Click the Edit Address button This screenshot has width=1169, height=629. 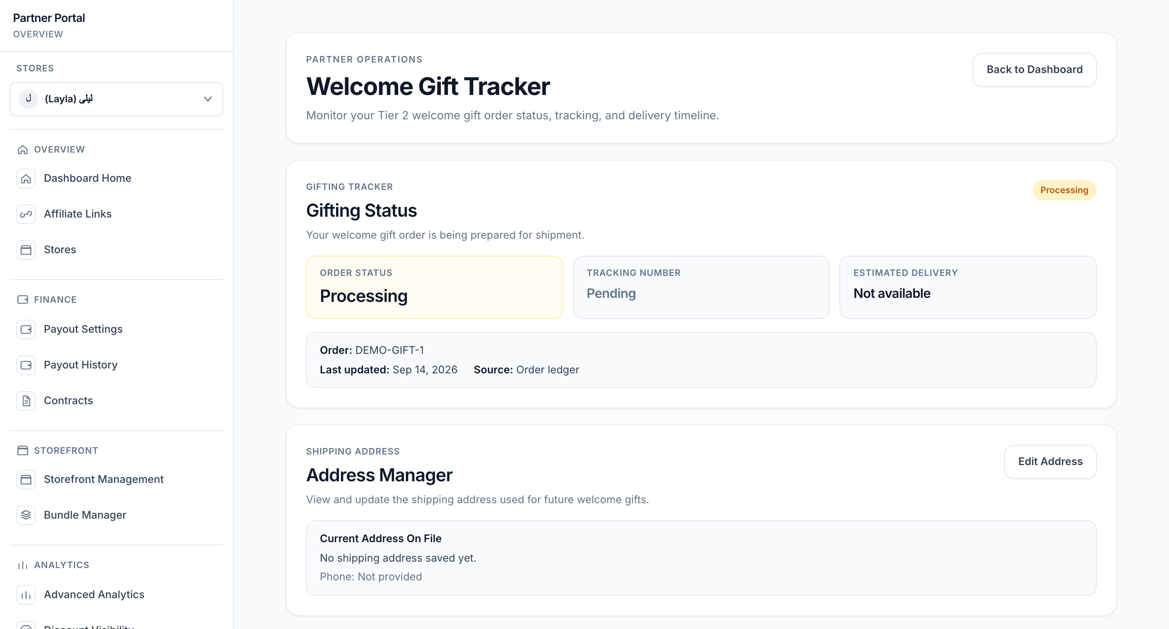click(x=1050, y=461)
